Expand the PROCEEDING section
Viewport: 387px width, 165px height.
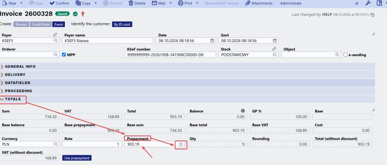click(x=187, y=91)
